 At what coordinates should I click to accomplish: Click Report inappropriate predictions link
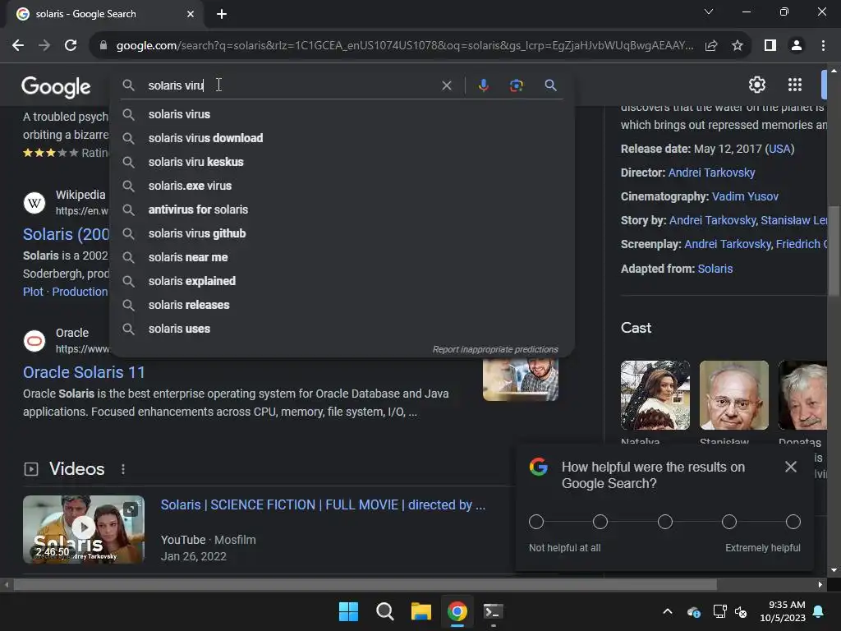coord(495,349)
